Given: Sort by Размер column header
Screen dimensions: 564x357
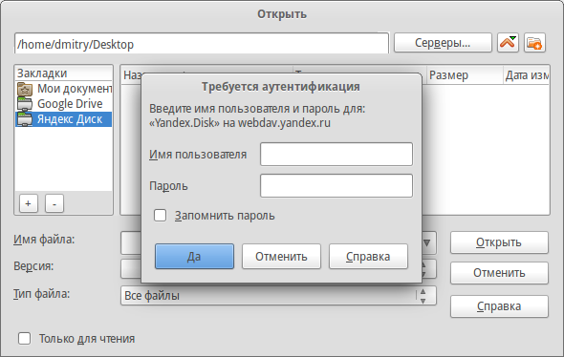Looking at the screenshot, I should pyautogui.click(x=465, y=75).
